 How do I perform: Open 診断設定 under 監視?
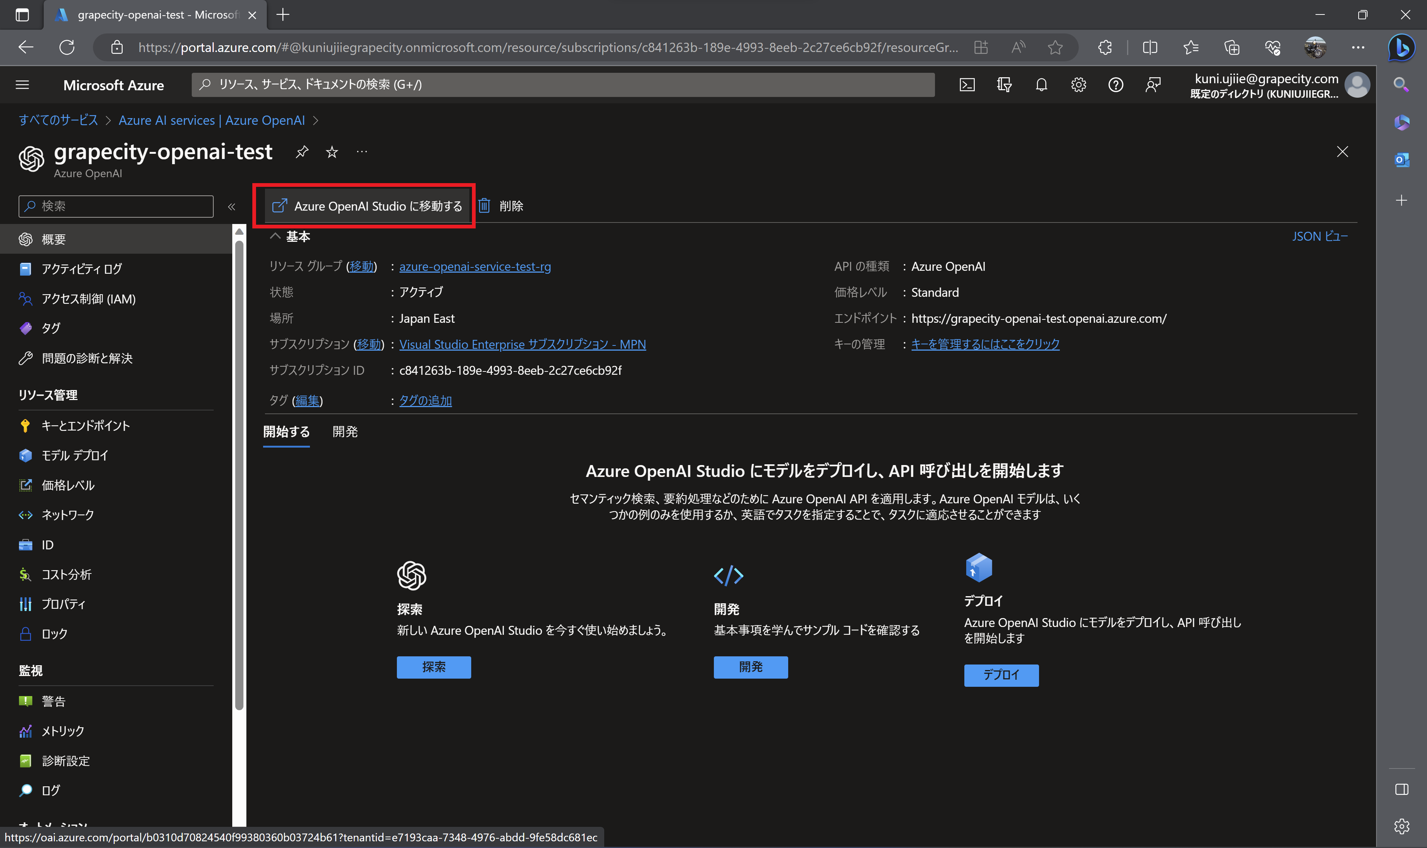[116, 760]
